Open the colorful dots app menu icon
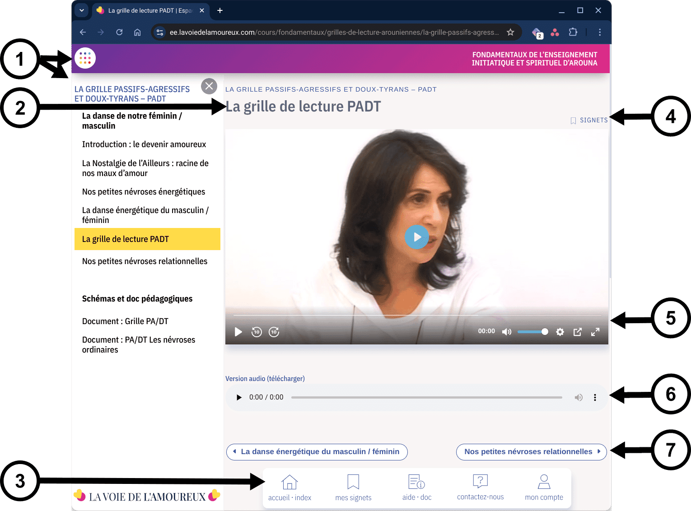 pos(85,58)
